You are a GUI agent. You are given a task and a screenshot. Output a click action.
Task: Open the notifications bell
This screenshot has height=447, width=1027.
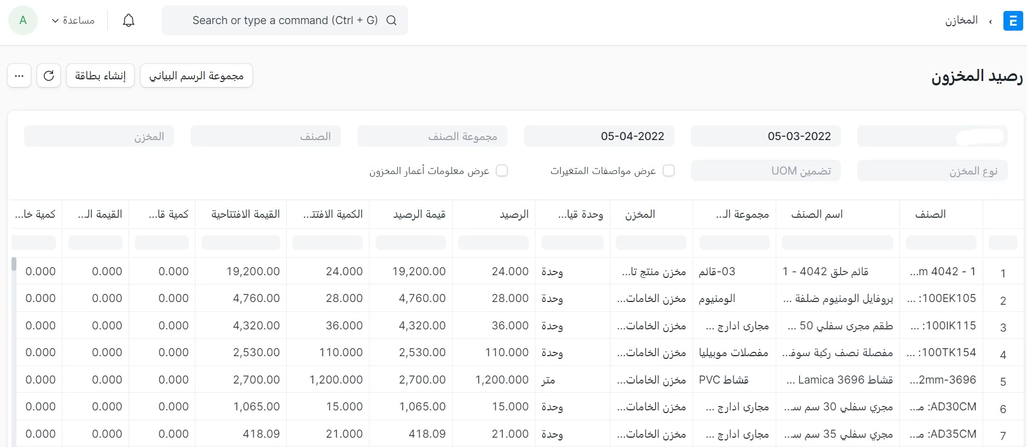pos(129,20)
